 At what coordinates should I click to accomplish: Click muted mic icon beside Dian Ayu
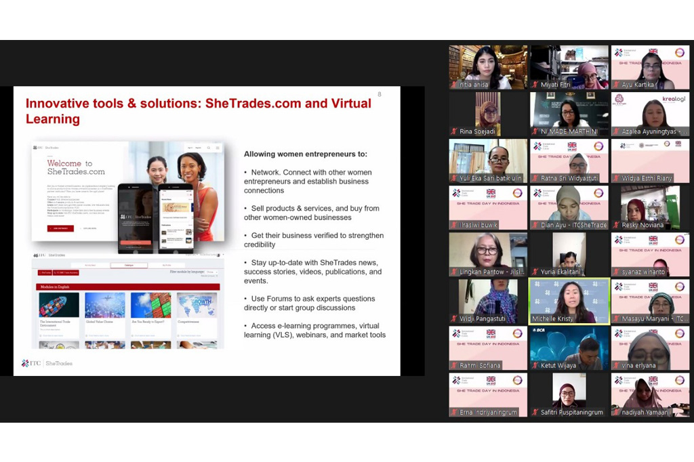pos(535,226)
